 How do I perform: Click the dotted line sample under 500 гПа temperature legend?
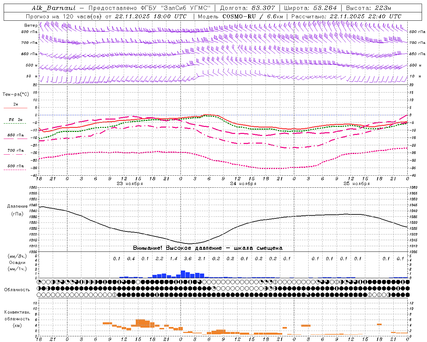pos(15,170)
